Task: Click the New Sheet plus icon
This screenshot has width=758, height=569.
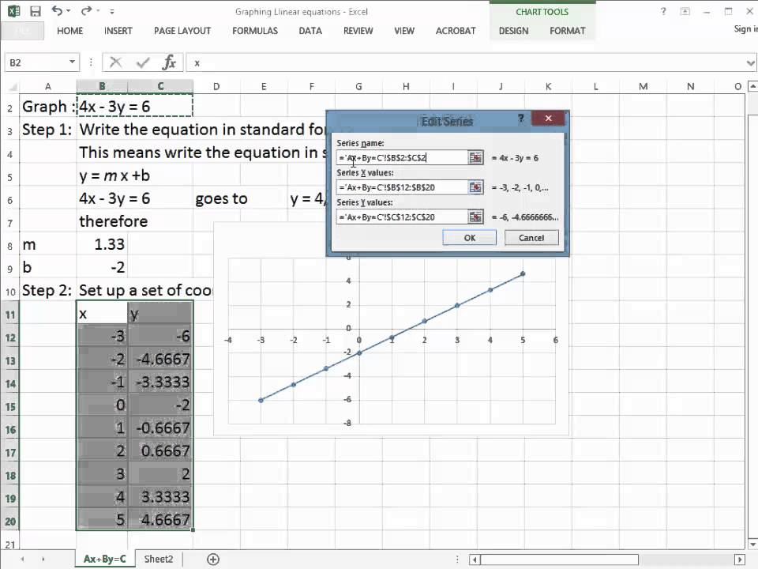Action: (x=213, y=560)
